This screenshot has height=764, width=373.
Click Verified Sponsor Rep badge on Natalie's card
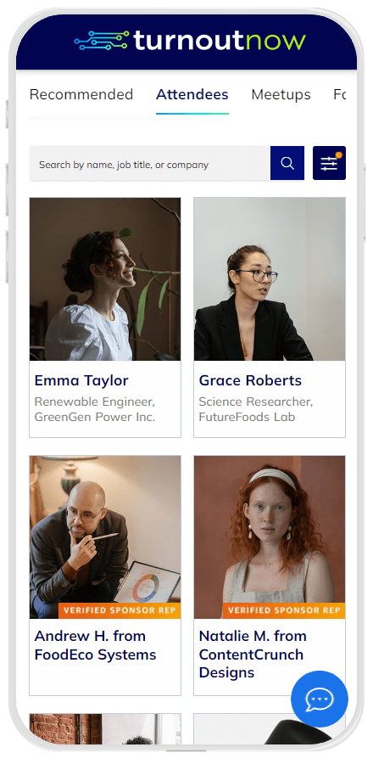tap(284, 610)
